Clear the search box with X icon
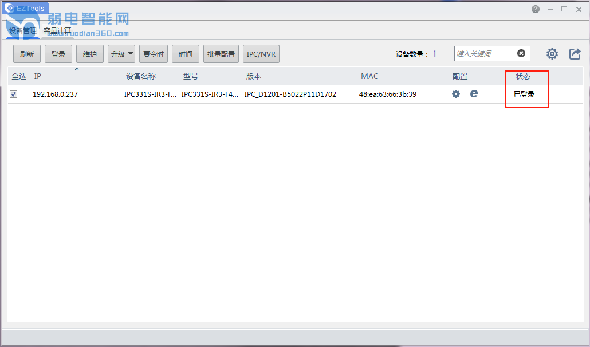The image size is (590, 347). [x=521, y=53]
